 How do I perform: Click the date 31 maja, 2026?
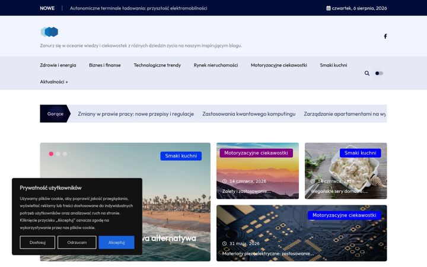pyautogui.click(x=244, y=244)
